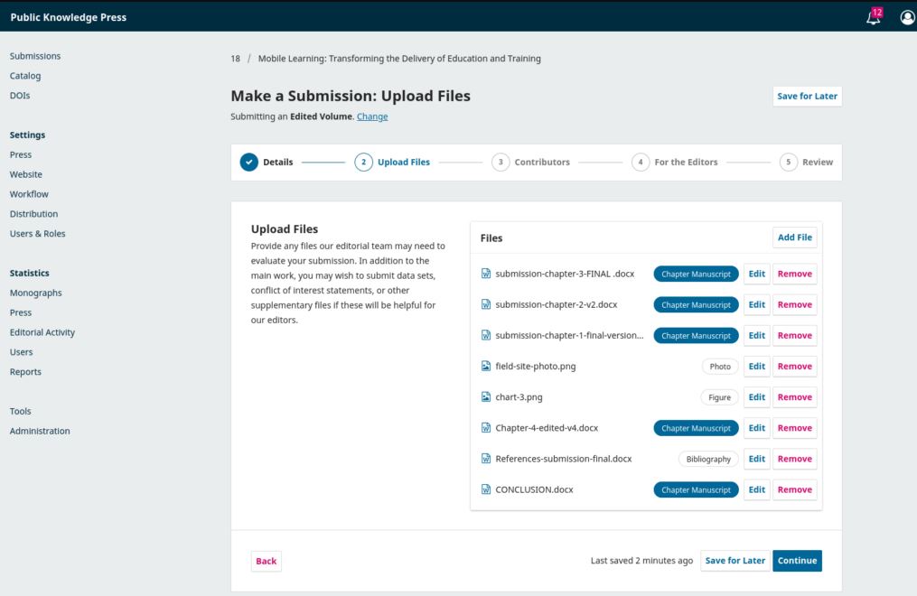Viewport: 917px width, 596px height.
Task: Open Users & Roles settings
Action: point(37,234)
